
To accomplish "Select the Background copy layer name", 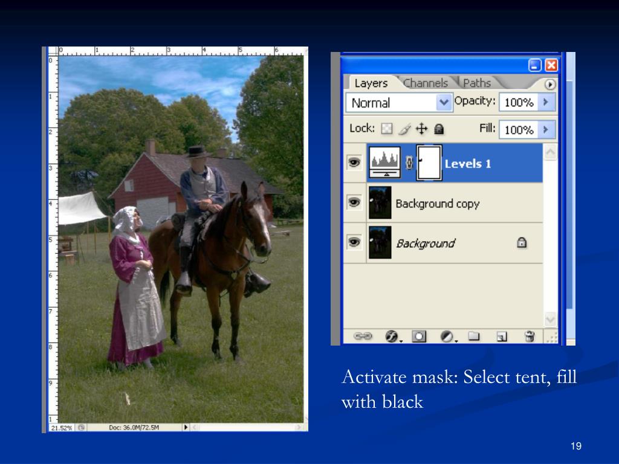I will (x=438, y=204).
